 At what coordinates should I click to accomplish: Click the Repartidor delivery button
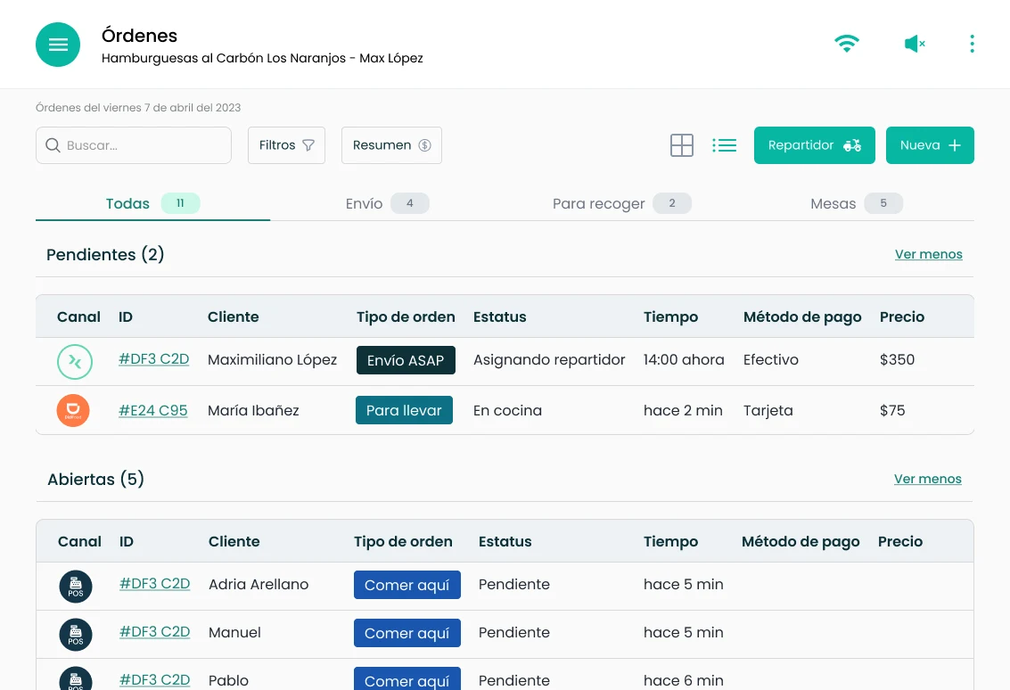click(x=814, y=145)
